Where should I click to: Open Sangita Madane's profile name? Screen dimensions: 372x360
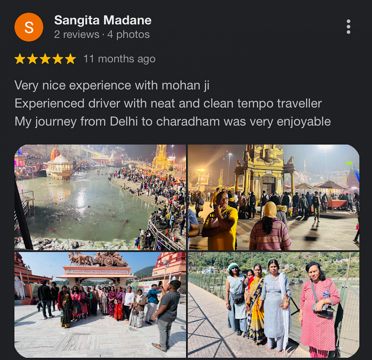(103, 20)
